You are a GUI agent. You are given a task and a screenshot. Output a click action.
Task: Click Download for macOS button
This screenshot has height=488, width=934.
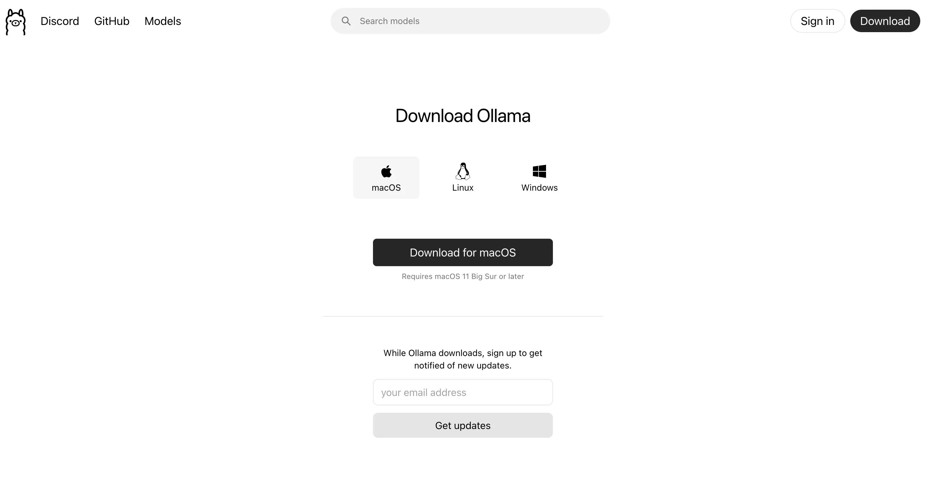pyautogui.click(x=463, y=252)
